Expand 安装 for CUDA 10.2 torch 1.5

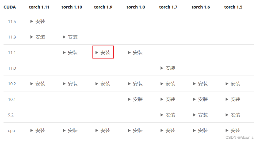pos(233,84)
